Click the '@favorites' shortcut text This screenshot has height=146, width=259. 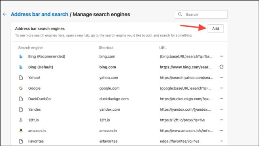click(108, 141)
